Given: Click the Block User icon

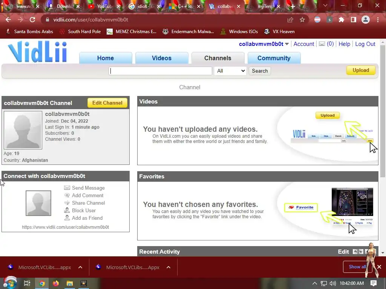Looking at the screenshot, I should click(67, 210).
